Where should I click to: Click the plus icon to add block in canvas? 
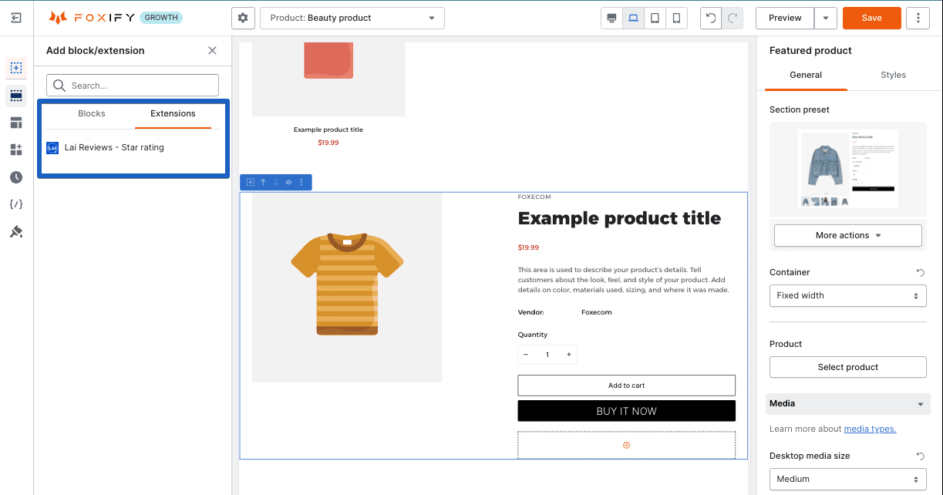626,445
